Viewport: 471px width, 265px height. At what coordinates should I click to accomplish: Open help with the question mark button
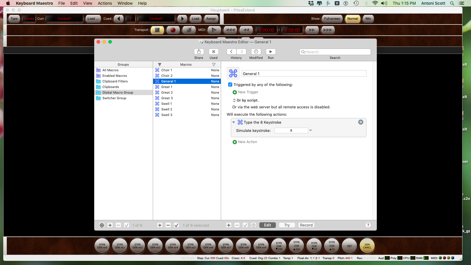click(368, 225)
